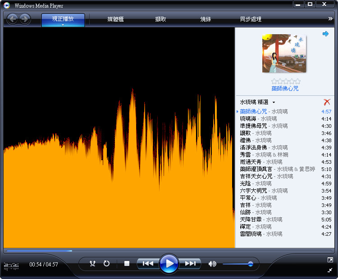The width and height of the screenshot is (338, 279).
Task: Select the track 平常心
Action: (285, 198)
